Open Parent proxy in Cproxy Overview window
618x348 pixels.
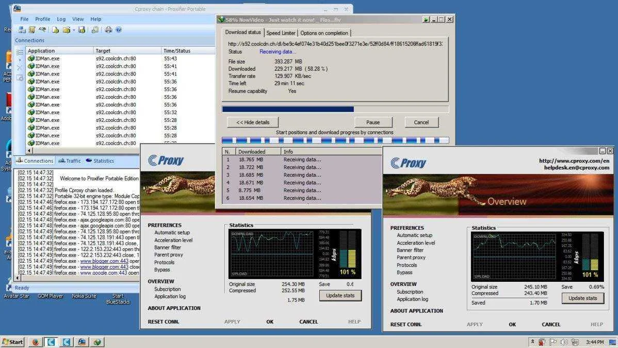[411, 258]
